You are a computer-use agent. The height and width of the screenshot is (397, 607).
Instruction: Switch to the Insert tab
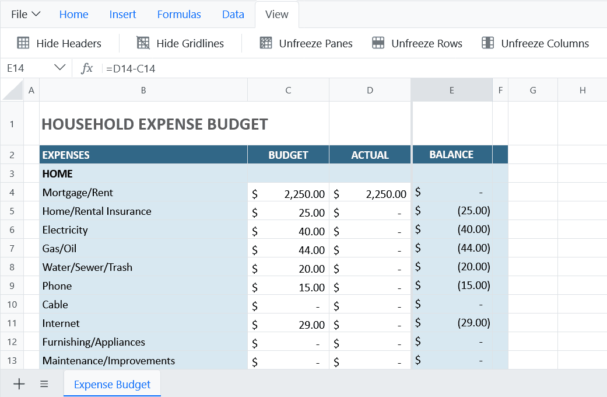[122, 15]
